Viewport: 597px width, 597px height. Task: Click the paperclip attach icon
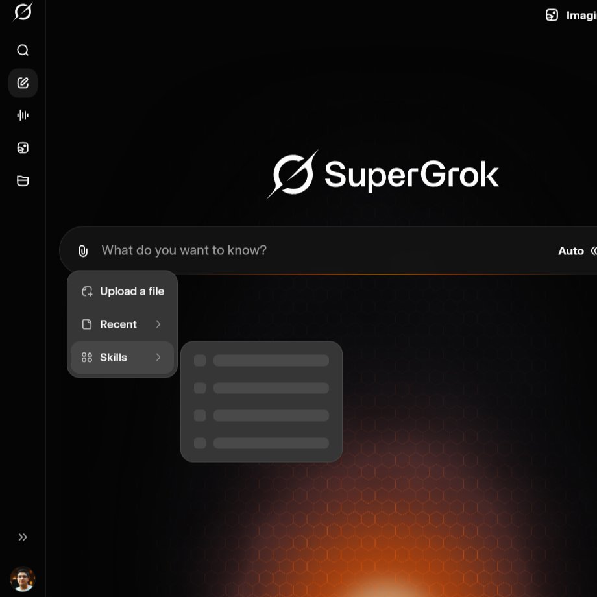pyautogui.click(x=83, y=250)
